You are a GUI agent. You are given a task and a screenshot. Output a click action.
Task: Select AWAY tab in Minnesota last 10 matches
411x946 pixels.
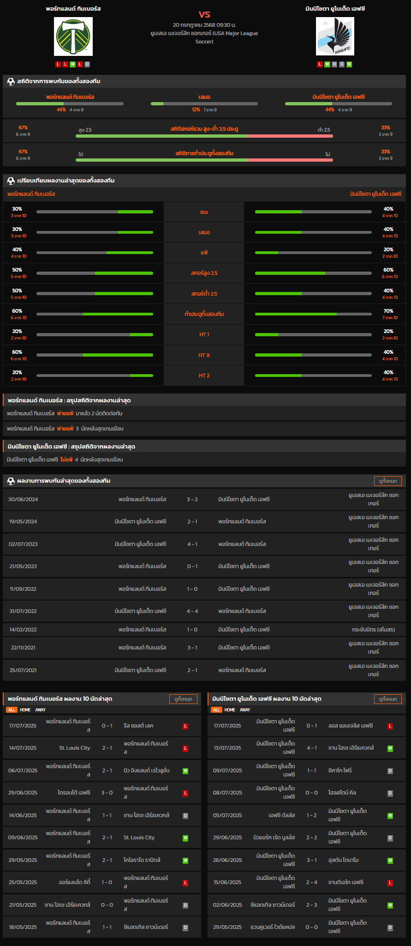(x=245, y=710)
